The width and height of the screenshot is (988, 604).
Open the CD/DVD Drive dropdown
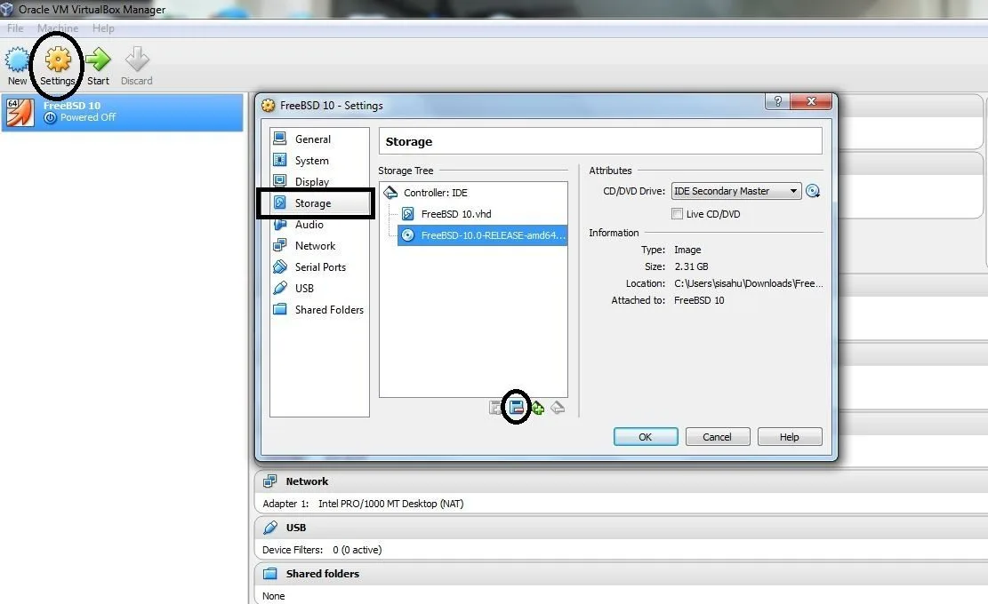point(736,191)
